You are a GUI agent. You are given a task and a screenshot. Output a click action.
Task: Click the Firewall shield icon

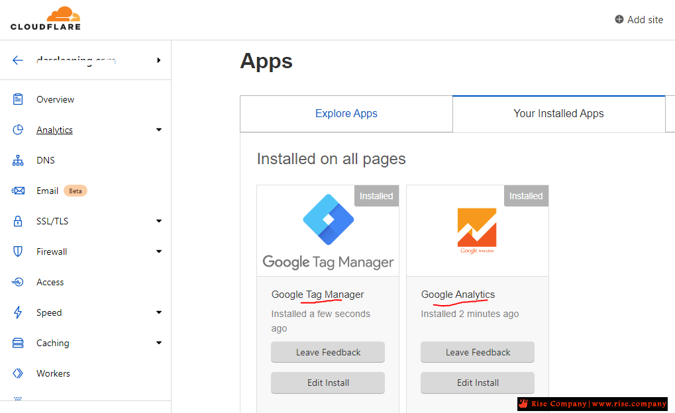tap(18, 252)
